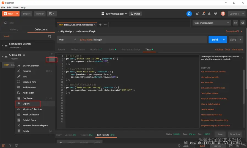This screenshot has width=247, height=148.
Task: Open CRMEB_H5 three-dot options menu
Action: pos(52,59)
